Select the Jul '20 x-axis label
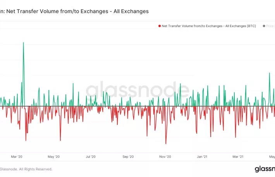The height and width of the screenshot is (177, 275). [x=91, y=157]
